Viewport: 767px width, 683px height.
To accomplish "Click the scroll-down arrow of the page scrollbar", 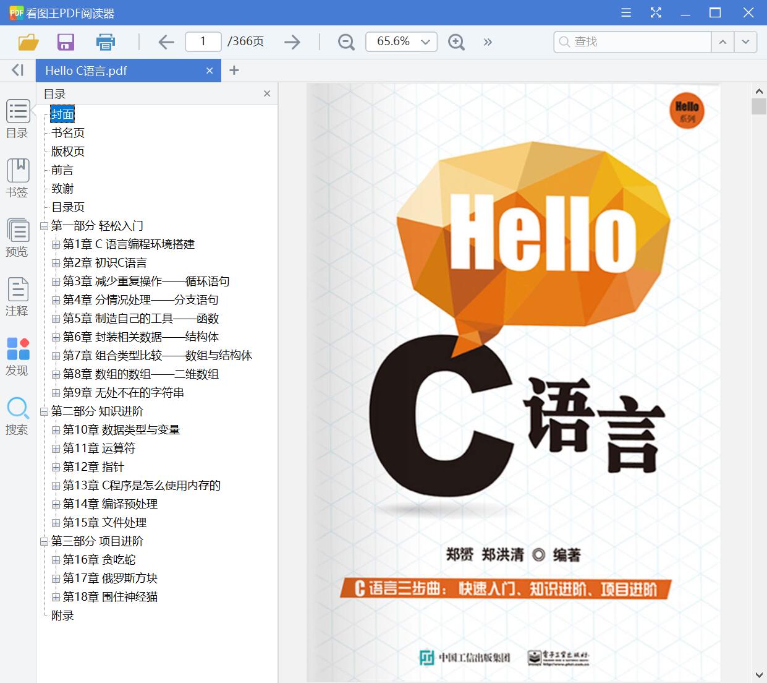I will tap(759, 675).
